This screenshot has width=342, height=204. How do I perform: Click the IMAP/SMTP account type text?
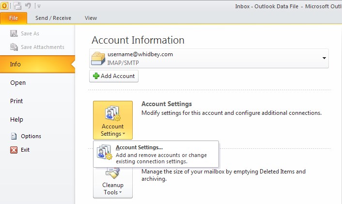(123, 63)
